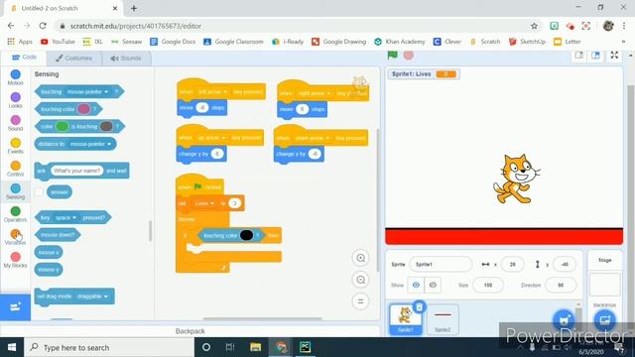Open the Variables blocks category
Viewport: 635px width, 357px height.
pos(16,237)
